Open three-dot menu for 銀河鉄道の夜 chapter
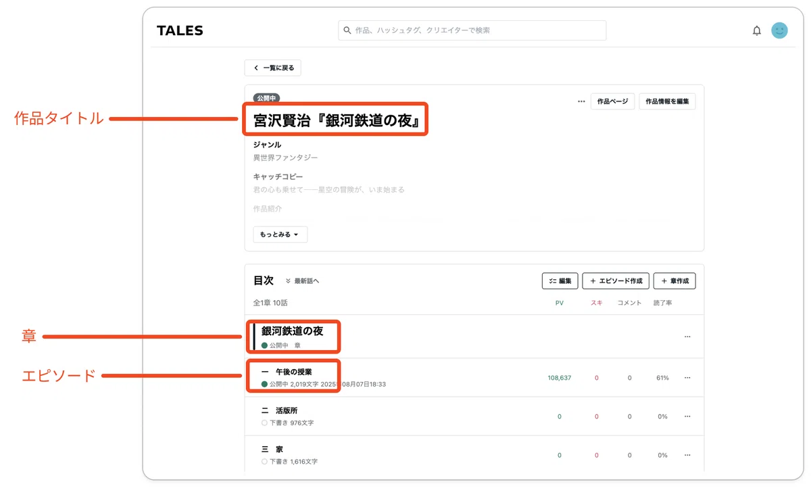The width and height of the screenshot is (811, 488). (x=687, y=337)
